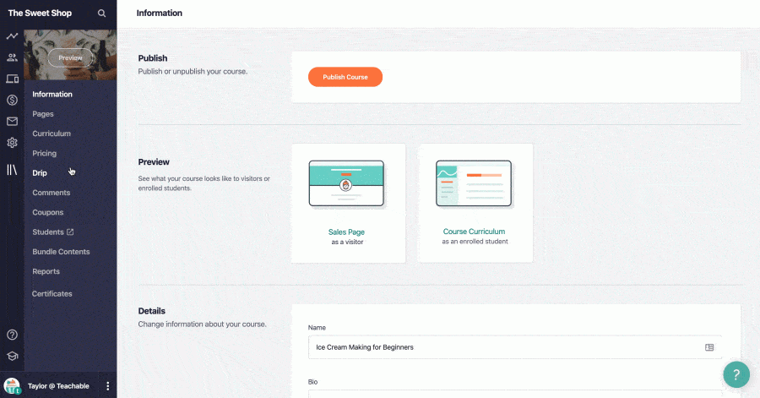This screenshot has height=398, width=760.
Task: Open the three-dot menu next to Taylor @ Teachable
Action: (x=107, y=386)
